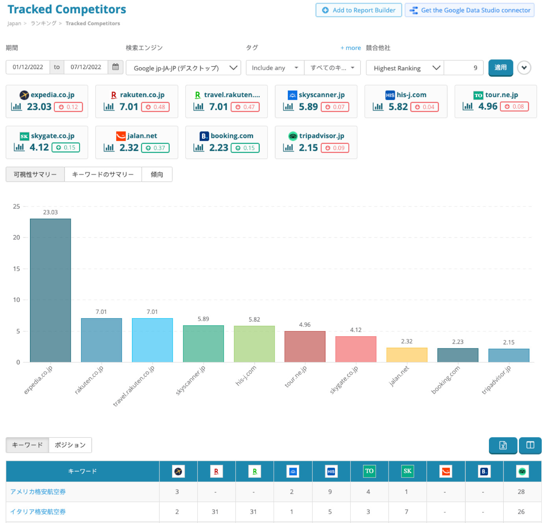Switch to キーワードのサマリー tab

coord(103,174)
